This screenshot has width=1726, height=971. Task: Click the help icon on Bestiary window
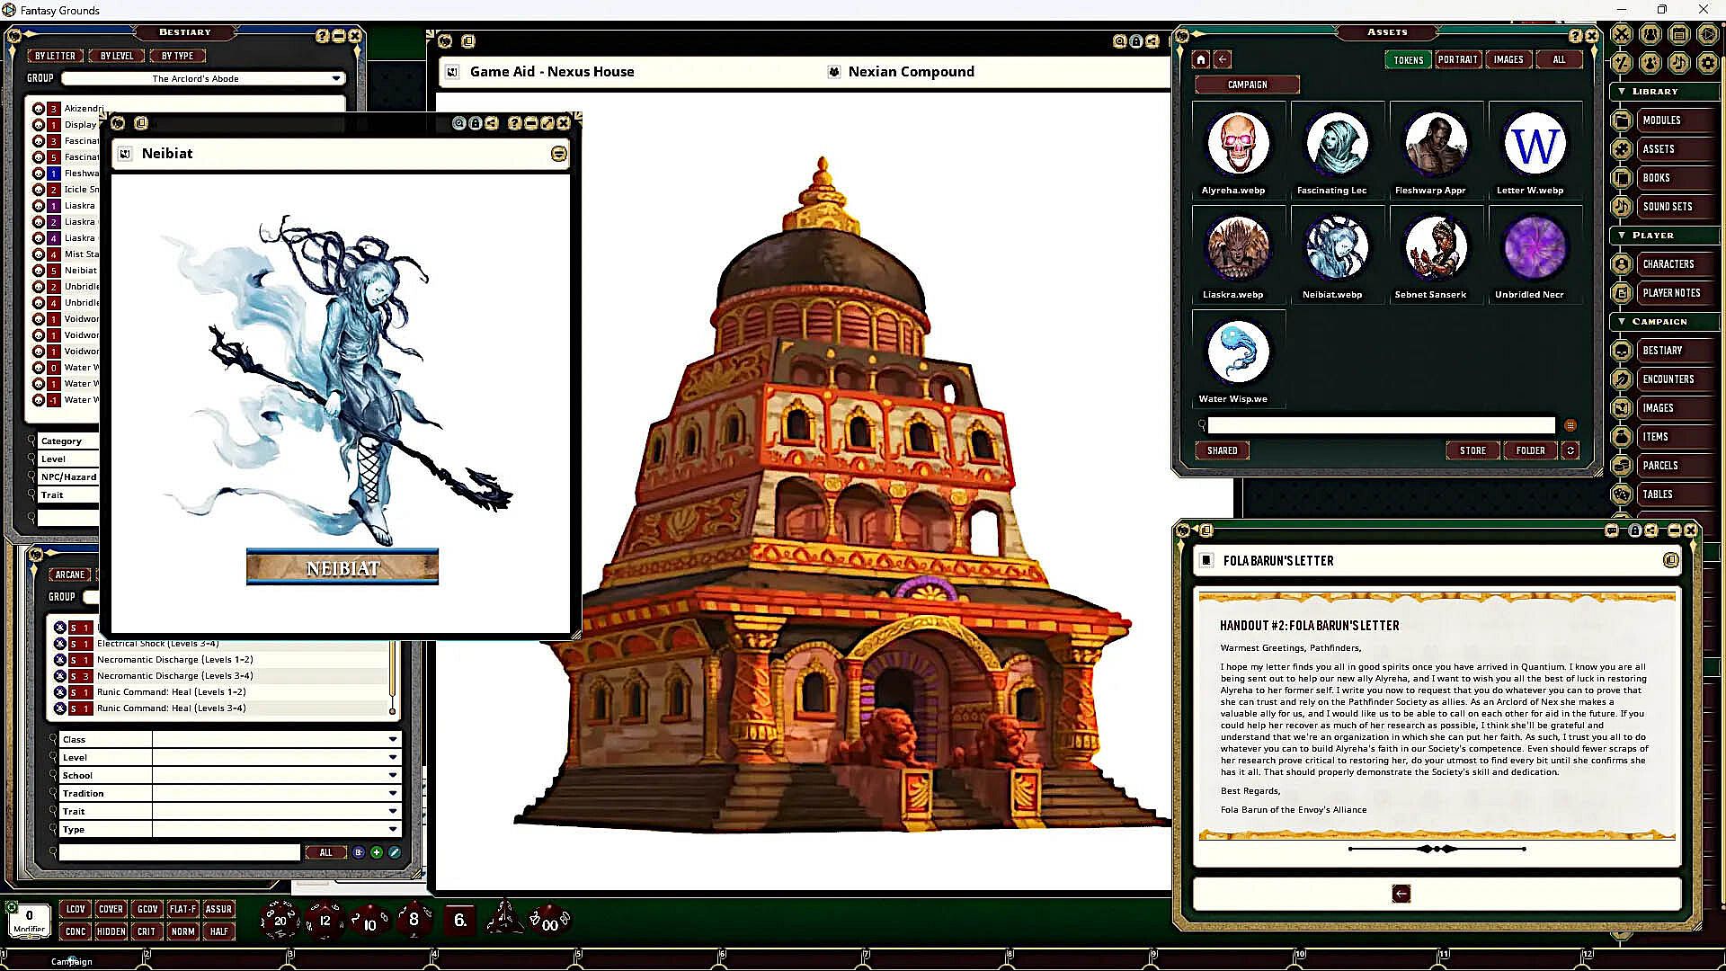pos(322,36)
